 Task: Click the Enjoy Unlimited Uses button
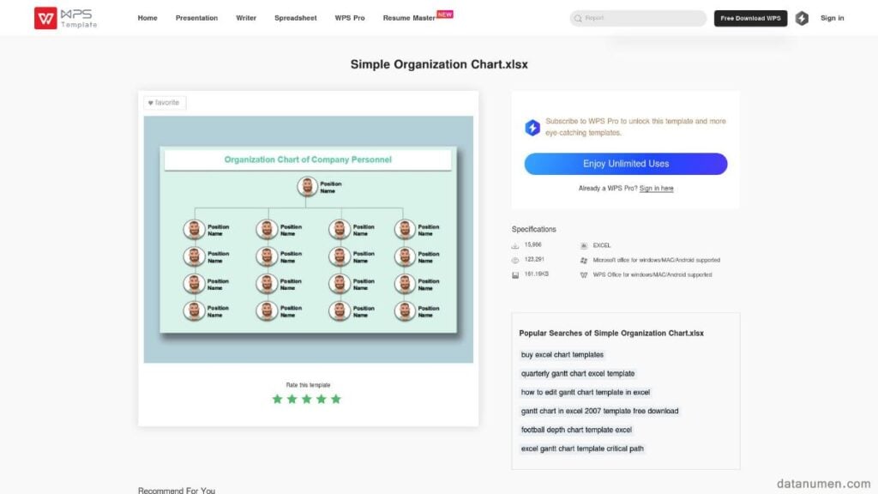coord(625,163)
